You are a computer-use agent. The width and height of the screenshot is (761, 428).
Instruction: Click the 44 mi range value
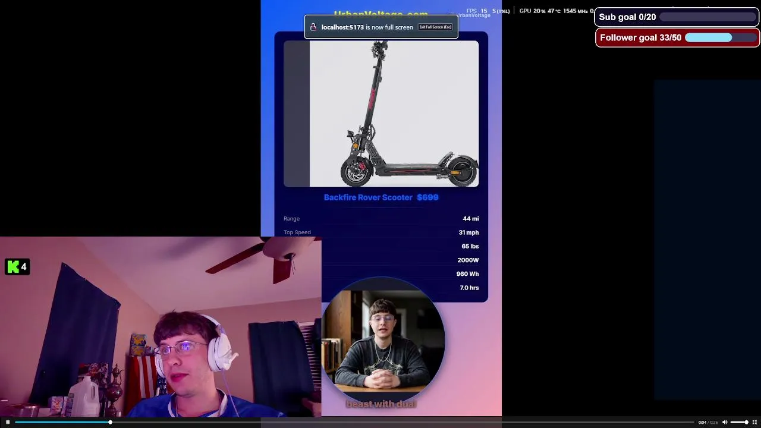(x=471, y=219)
